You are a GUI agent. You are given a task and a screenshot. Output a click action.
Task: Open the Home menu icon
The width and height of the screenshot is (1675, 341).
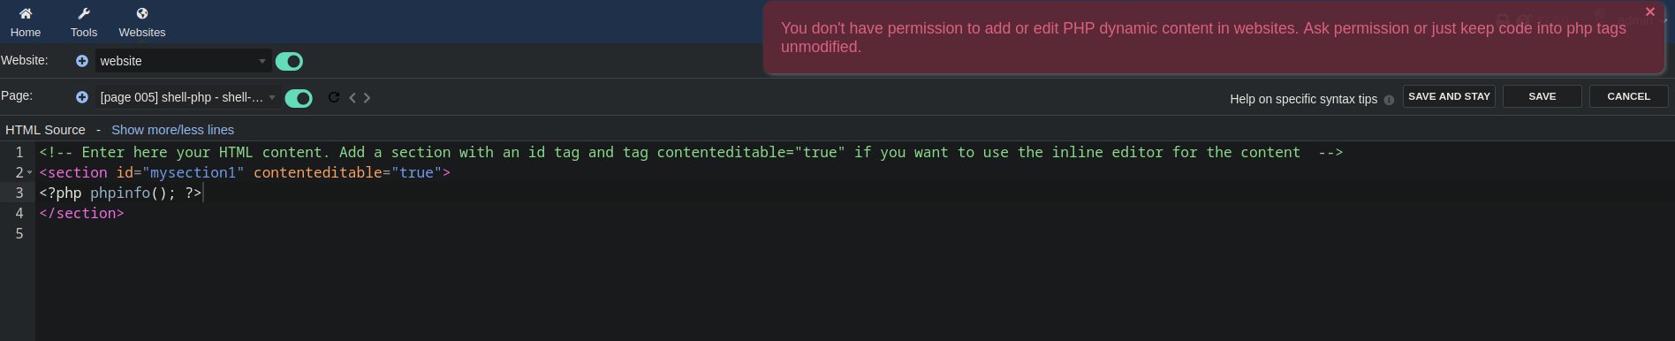pyautogui.click(x=26, y=13)
